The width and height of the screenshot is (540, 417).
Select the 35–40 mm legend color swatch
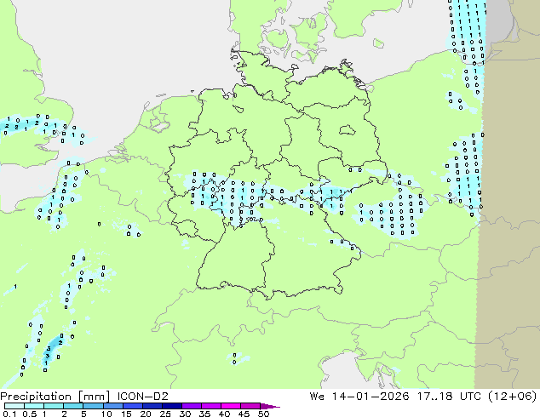(210, 406)
